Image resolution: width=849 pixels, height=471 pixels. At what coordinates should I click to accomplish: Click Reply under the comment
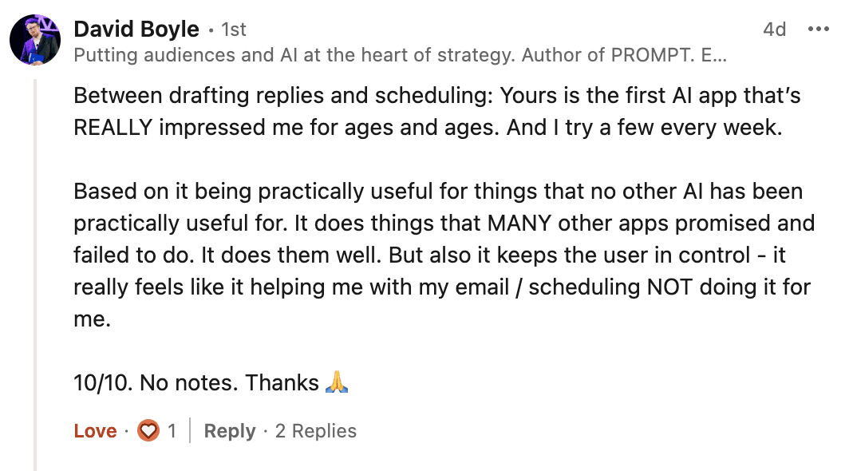[229, 431]
